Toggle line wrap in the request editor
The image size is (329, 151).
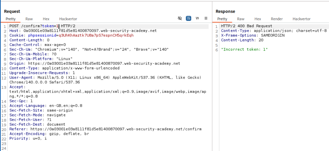click(189, 18)
